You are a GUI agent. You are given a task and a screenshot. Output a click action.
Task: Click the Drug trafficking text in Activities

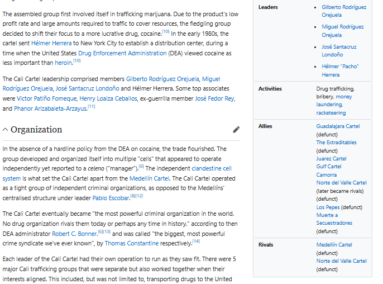(x=335, y=88)
